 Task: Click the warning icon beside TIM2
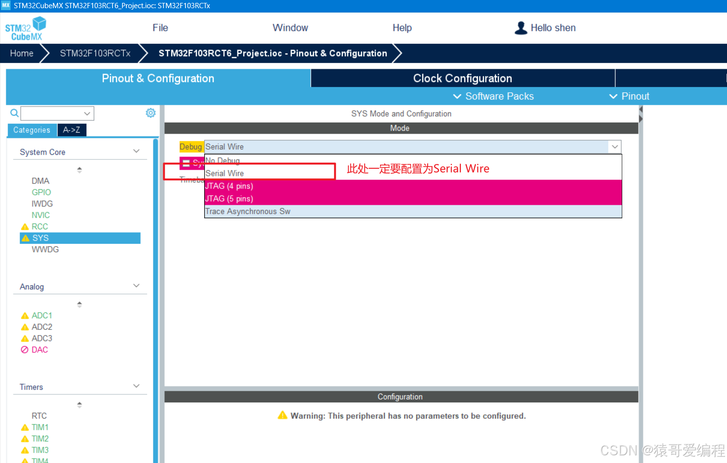(x=25, y=439)
